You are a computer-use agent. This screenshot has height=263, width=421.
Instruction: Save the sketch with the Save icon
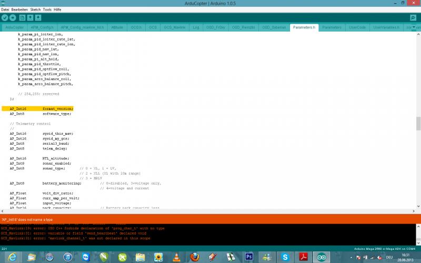pos(38,18)
